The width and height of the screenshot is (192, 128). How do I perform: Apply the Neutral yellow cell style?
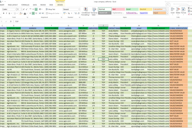click(x=146, y=9)
